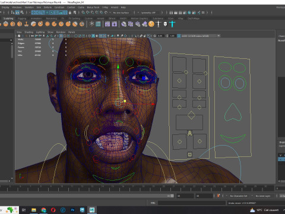Open the No Live Surface dropdown

tap(121, 12)
